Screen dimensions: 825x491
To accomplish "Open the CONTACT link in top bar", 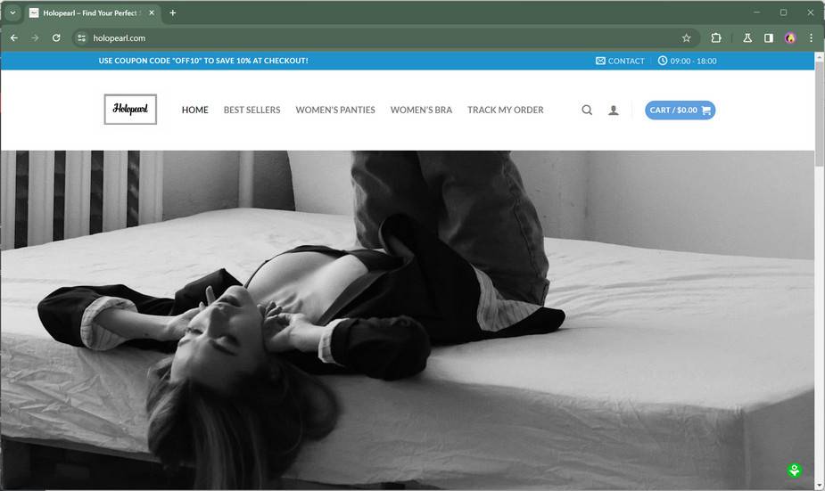I will click(626, 61).
